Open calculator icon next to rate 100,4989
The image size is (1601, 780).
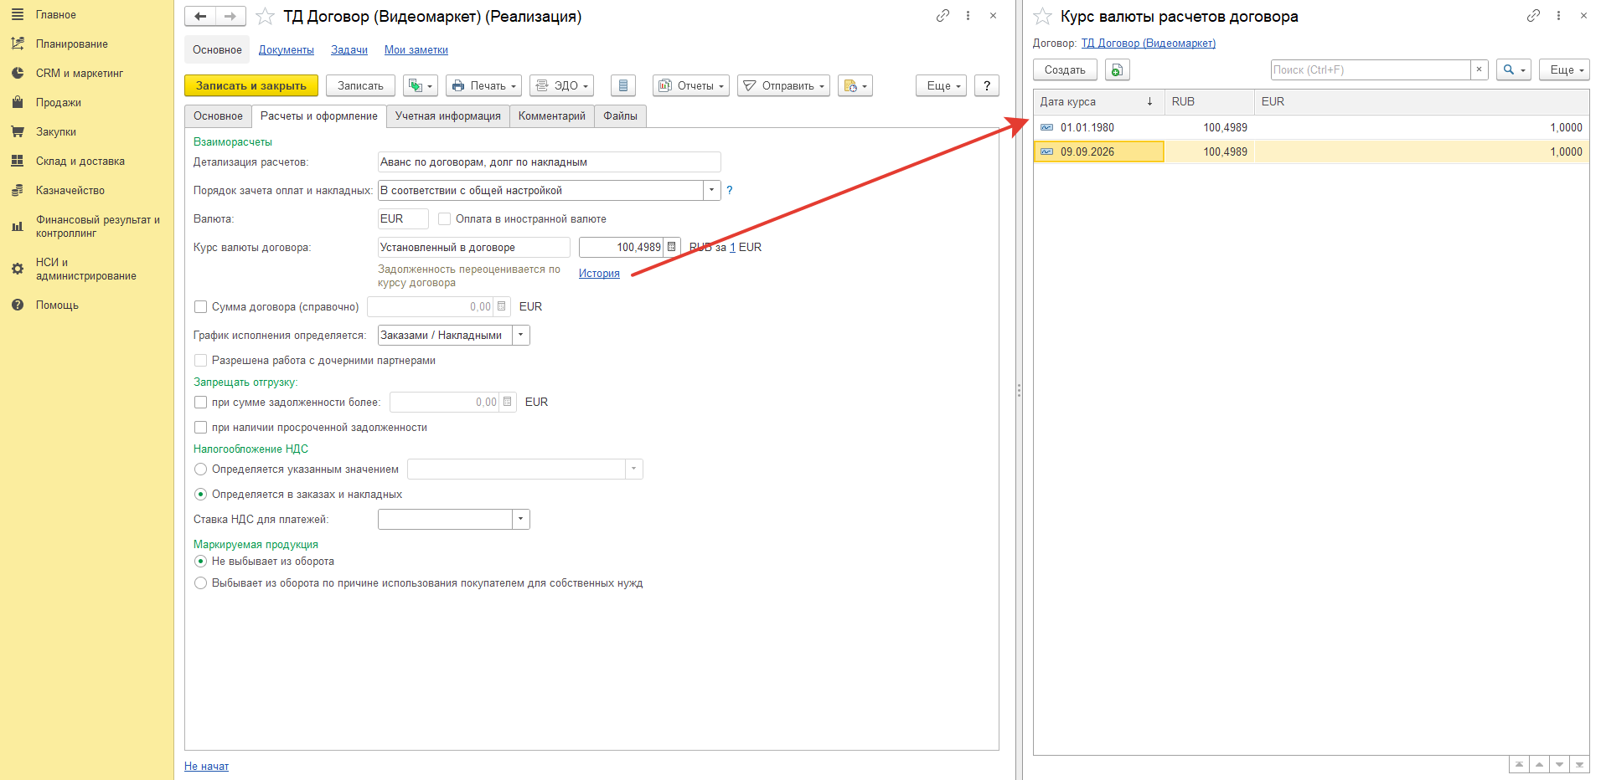pos(671,247)
